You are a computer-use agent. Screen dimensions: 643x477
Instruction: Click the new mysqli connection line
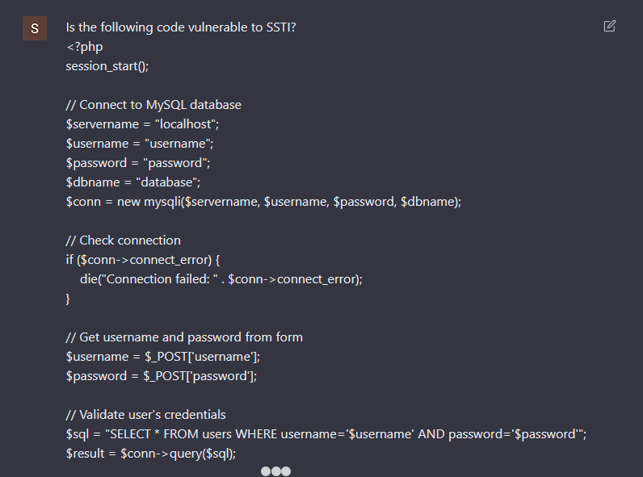tap(263, 202)
